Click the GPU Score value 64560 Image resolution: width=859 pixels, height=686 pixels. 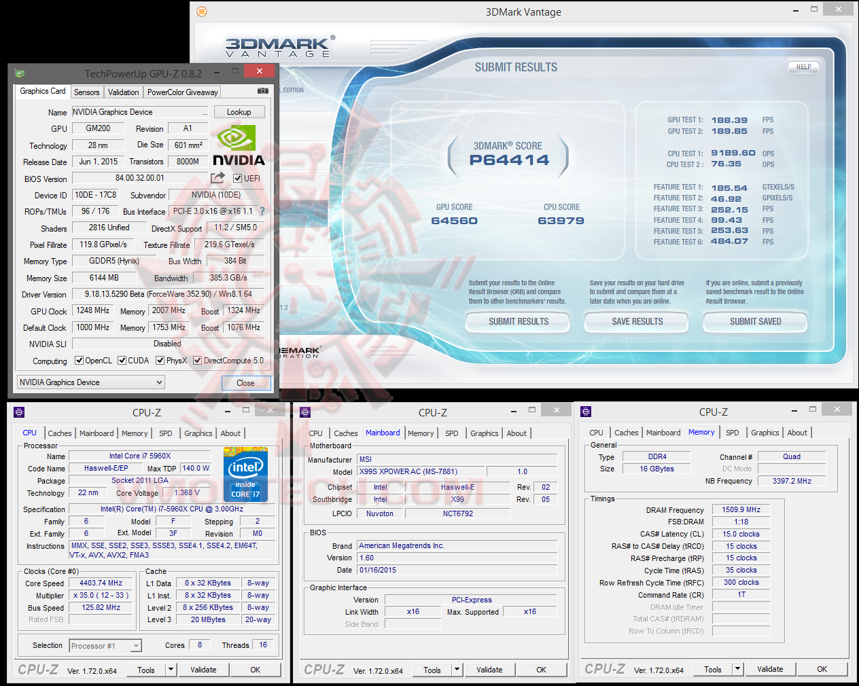click(x=454, y=221)
